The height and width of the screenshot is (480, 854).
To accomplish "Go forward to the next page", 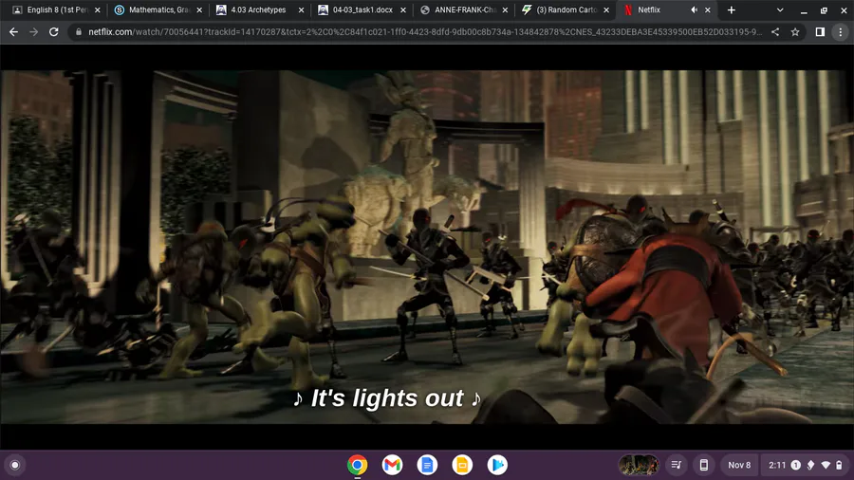I will coord(34,32).
